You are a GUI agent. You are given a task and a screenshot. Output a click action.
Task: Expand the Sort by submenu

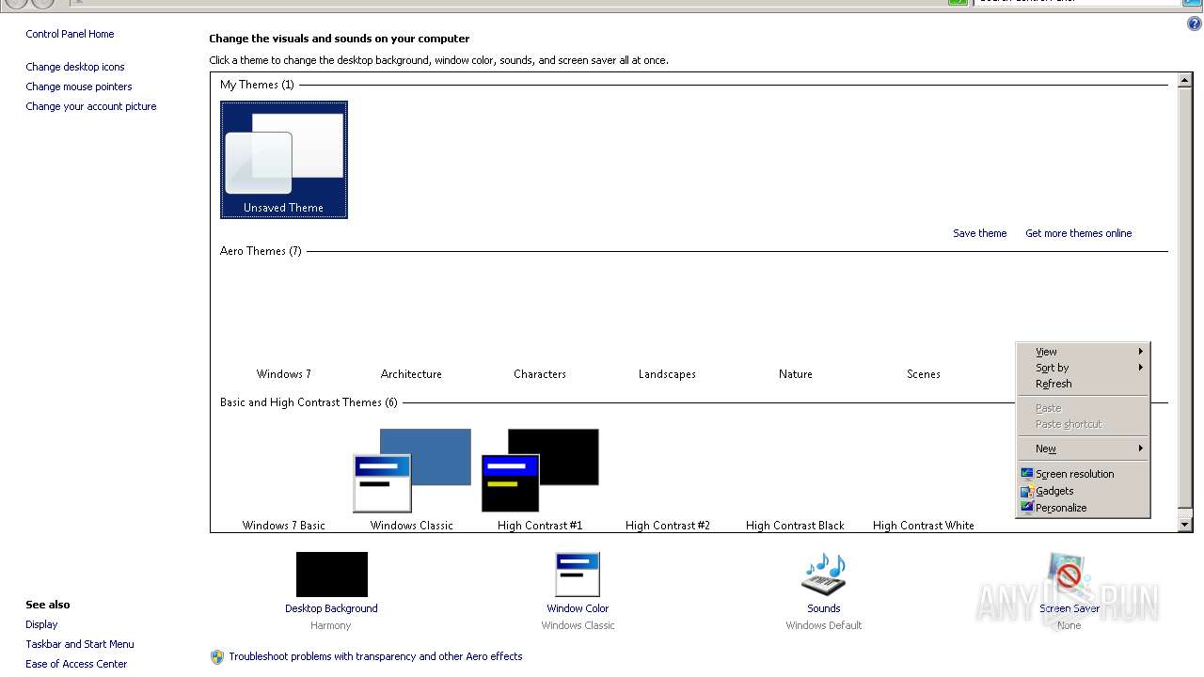click(x=1083, y=368)
